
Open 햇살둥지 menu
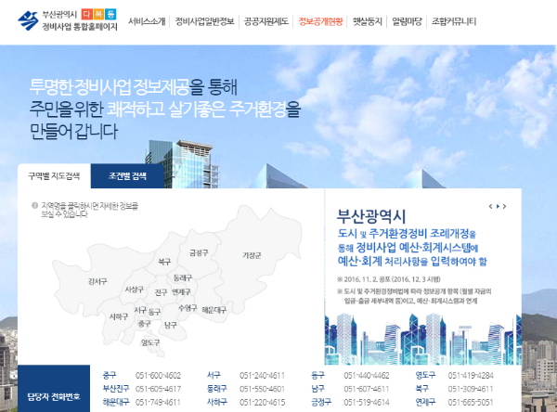click(x=368, y=21)
